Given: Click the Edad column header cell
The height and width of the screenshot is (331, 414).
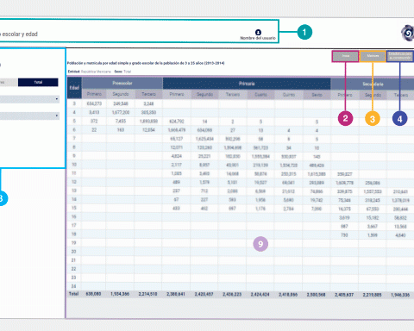Looking at the screenshot, I should coord(74,88).
